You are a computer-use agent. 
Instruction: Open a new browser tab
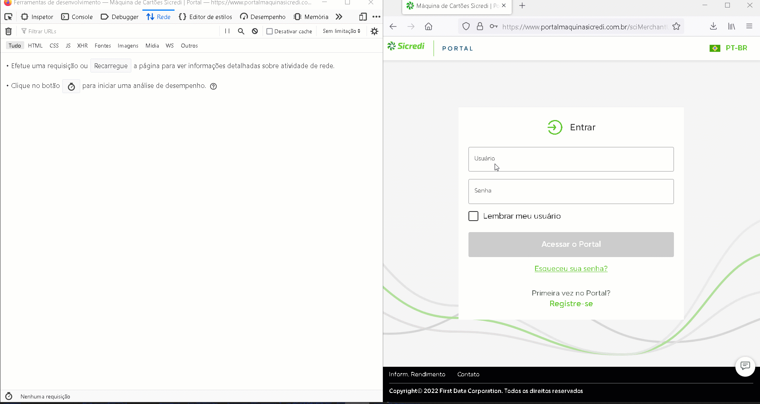click(522, 6)
